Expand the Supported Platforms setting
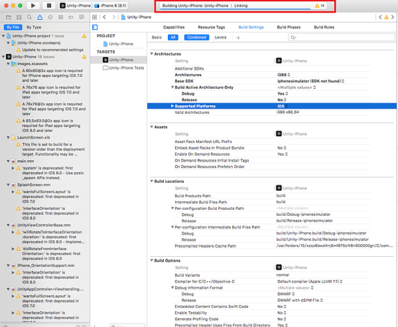 coord(172,106)
